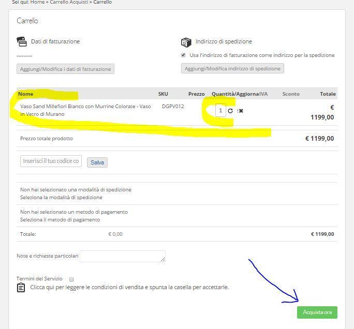The width and height of the screenshot is (354, 329).
Task: Click the clipboard terms of sale icon
Action: point(21,288)
